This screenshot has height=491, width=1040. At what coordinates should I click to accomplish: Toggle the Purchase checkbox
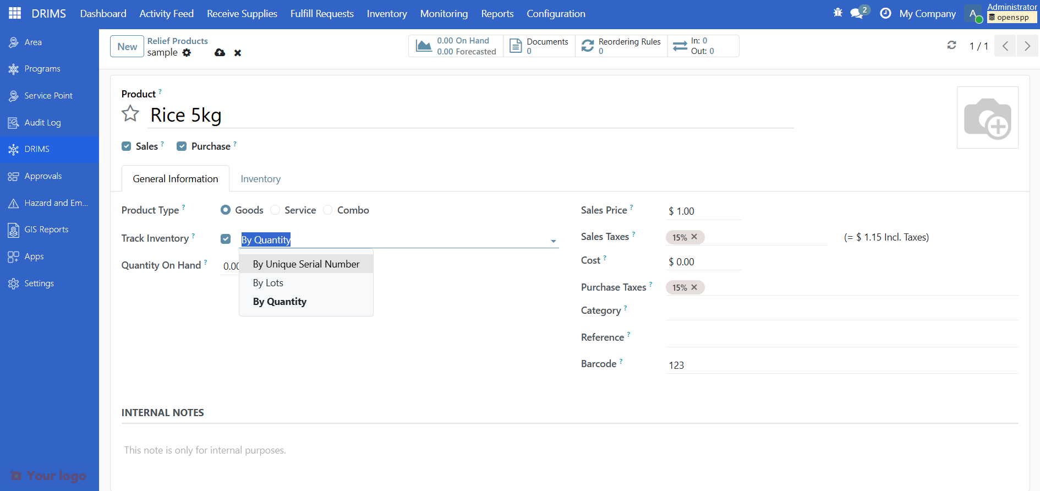coord(182,146)
